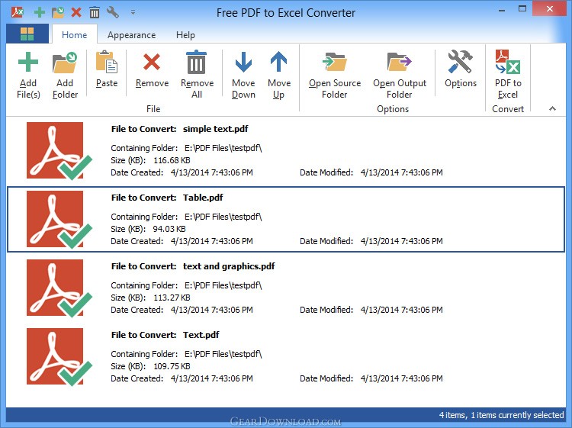Remove the selected file with Remove
572x428 pixels.
pyautogui.click(x=152, y=69)
